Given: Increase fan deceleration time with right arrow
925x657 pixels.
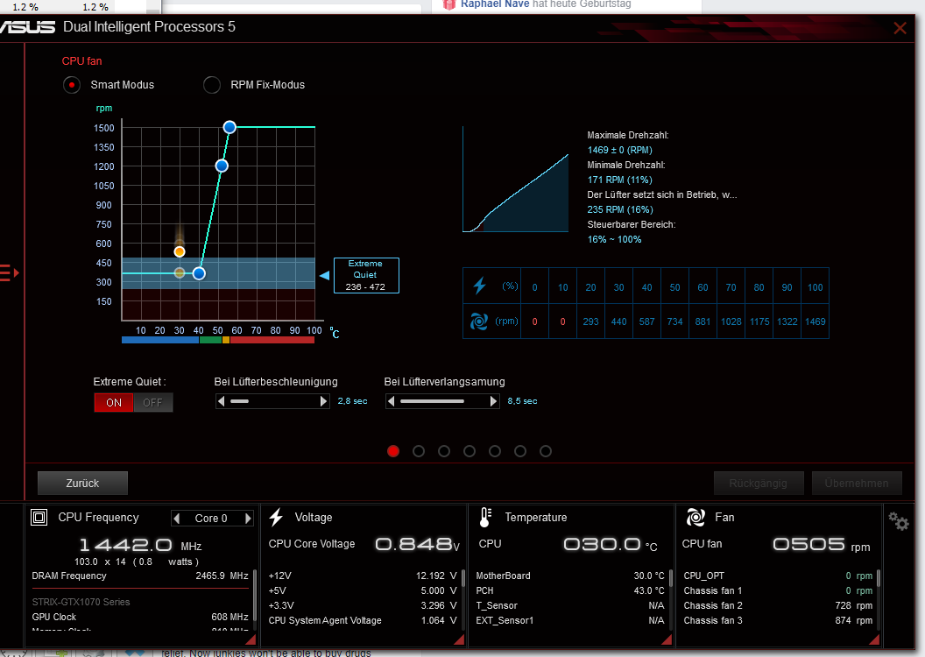Looking at the screenshot, I should coord(493,401).
